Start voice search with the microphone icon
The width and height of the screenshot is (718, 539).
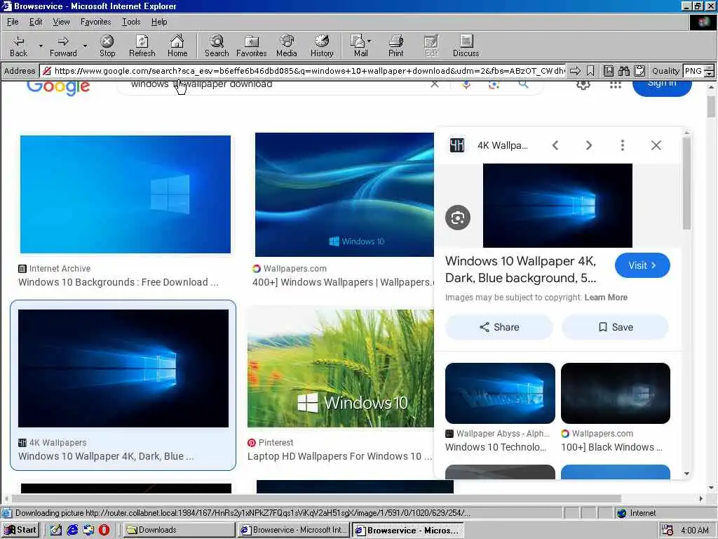coord(466,85)
